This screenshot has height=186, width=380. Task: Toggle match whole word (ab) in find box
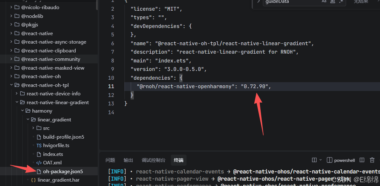(x=333, y=2)
